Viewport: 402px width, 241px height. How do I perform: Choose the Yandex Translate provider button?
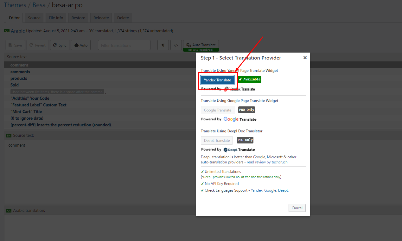(x=217, y=80)
